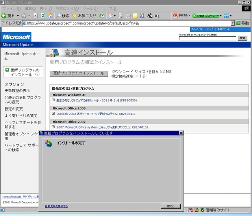Open the Microsoft Update ホーム sidebar link
252x216 pixels.
point(22,56)
